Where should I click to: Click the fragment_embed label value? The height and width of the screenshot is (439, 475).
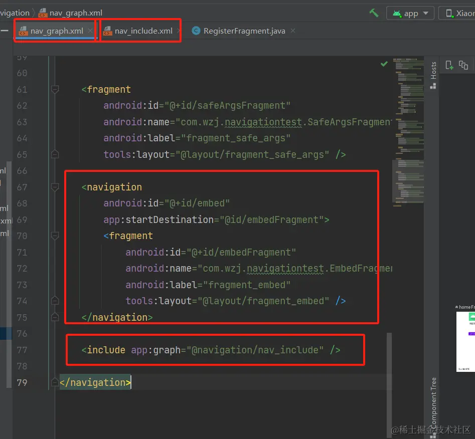pos(247,285)
